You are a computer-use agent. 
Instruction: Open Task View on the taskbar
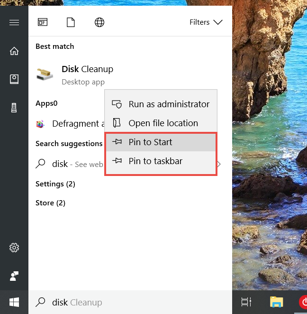(246, 302)
